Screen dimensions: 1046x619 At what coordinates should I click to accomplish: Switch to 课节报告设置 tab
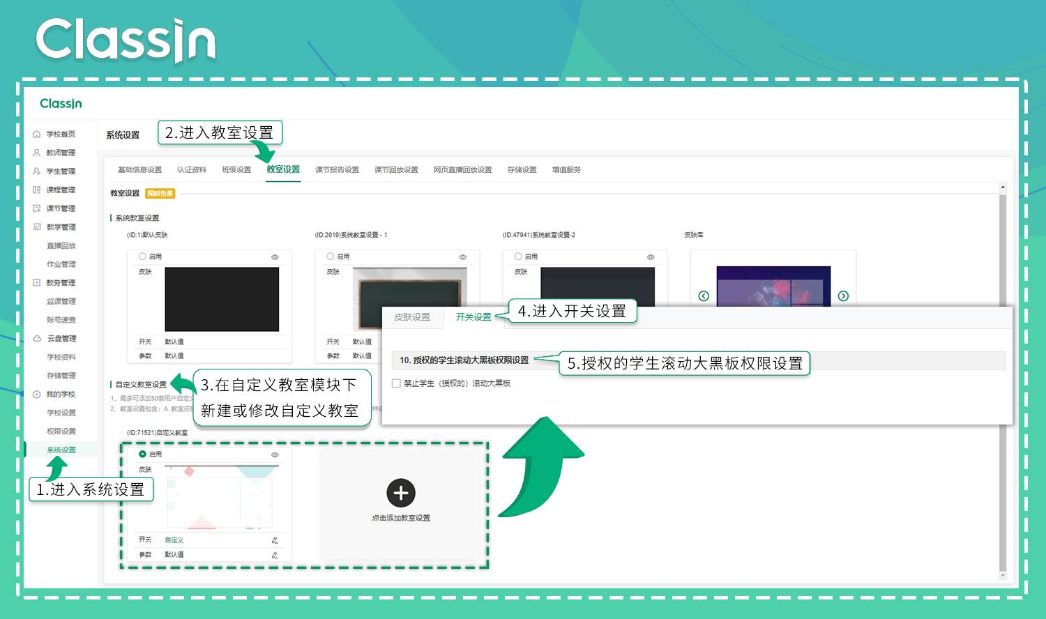tap(337, 169)
